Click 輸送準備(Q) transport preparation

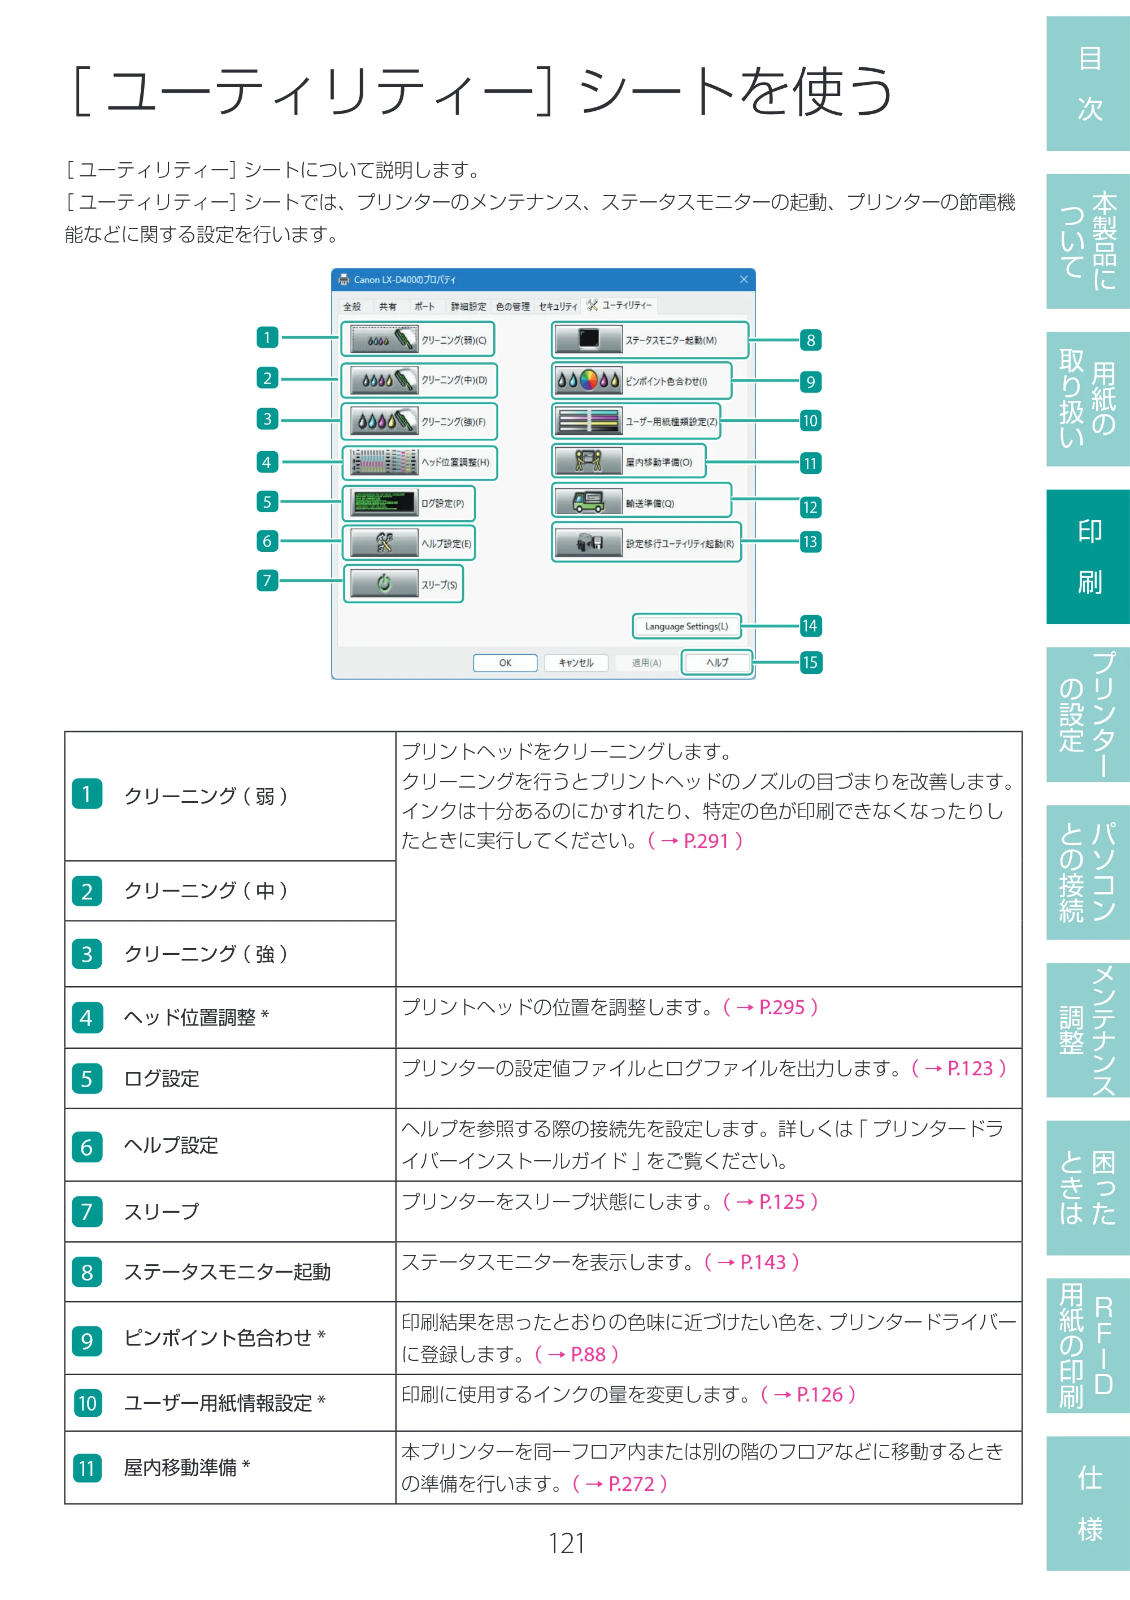pyautogui.click(x=588, y=501)
